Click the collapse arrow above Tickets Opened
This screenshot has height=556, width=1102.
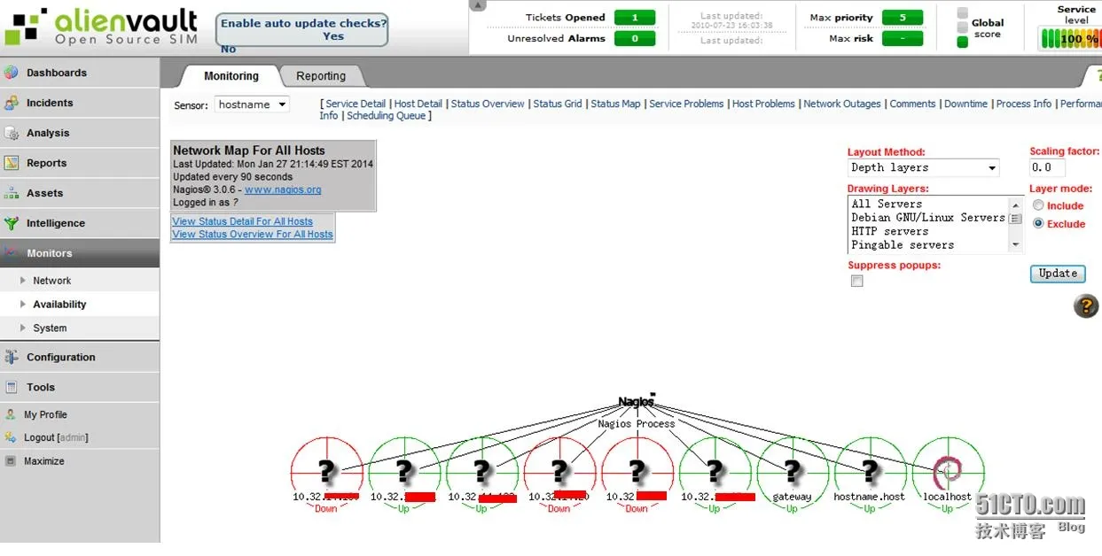(478, 5)
